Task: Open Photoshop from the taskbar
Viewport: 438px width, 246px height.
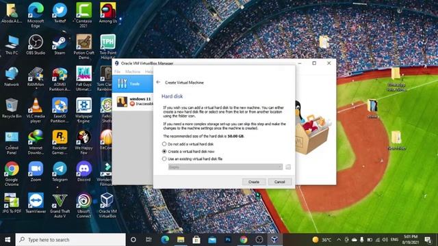Action: (228, 240)
